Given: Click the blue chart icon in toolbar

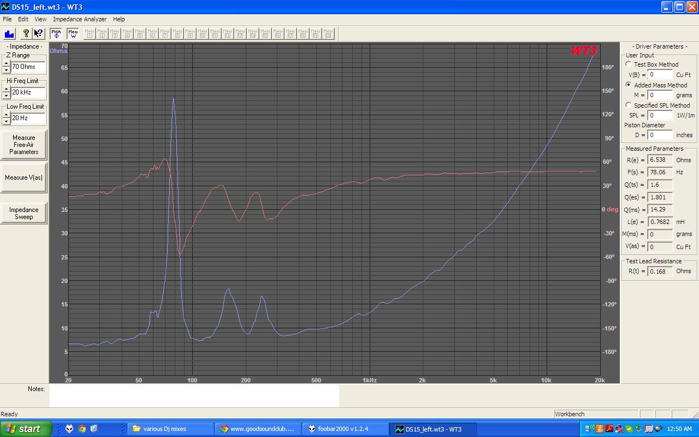Looking at the screenshot, I should (x=9, y=33).
